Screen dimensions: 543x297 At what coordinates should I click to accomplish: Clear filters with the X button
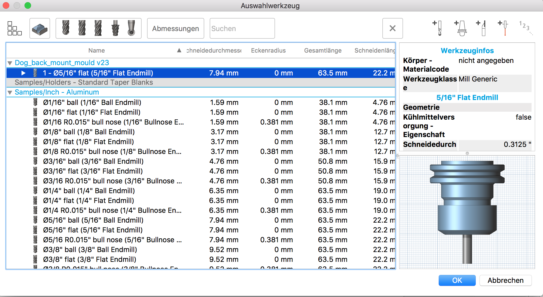[x=392, y=28]
